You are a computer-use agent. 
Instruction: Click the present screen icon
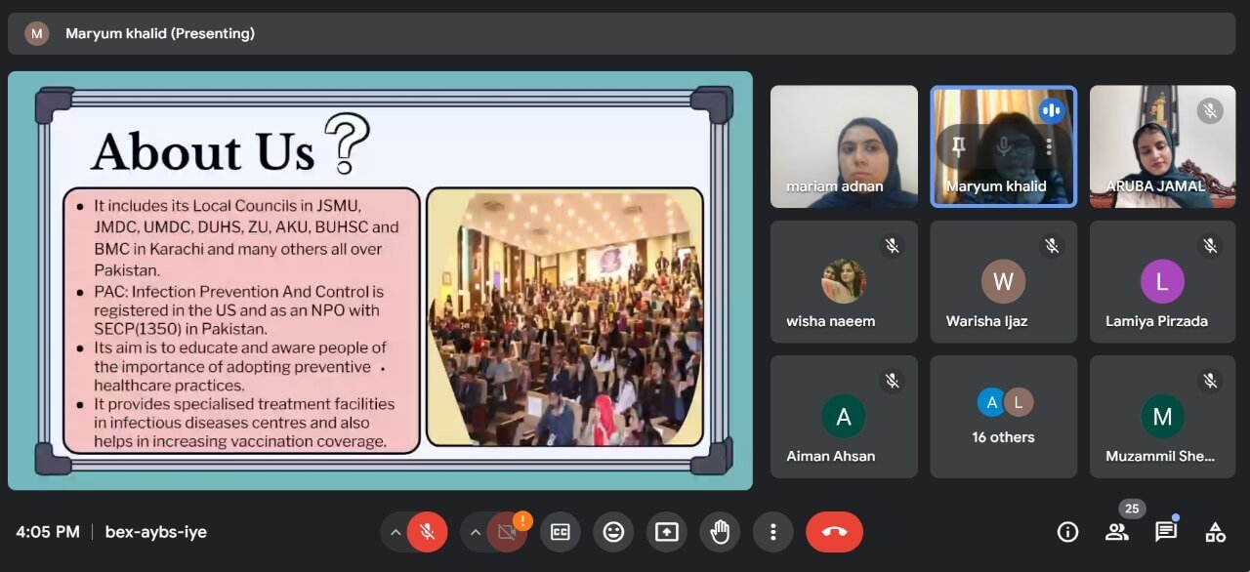point(666,532)
